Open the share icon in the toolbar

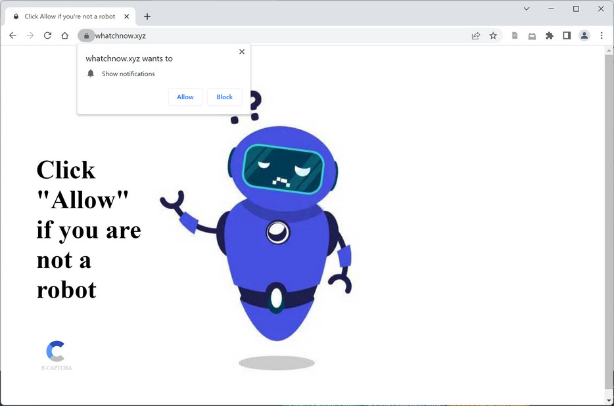475,35
